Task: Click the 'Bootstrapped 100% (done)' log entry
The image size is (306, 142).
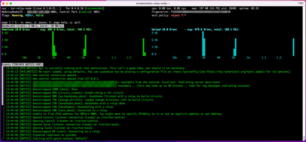Action: (x=53, y=89)
